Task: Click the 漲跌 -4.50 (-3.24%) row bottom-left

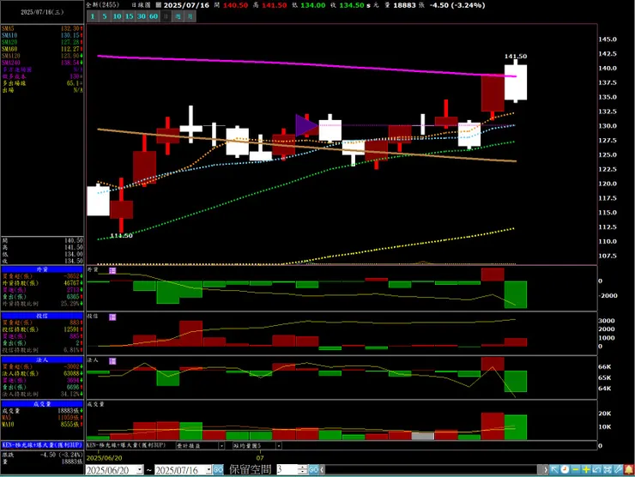Action: click(x=42, y=455)
